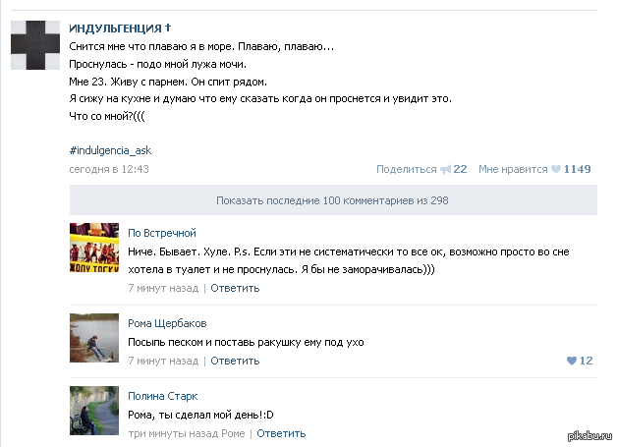Open Полина Старк commenter avatar

[94, 411]
